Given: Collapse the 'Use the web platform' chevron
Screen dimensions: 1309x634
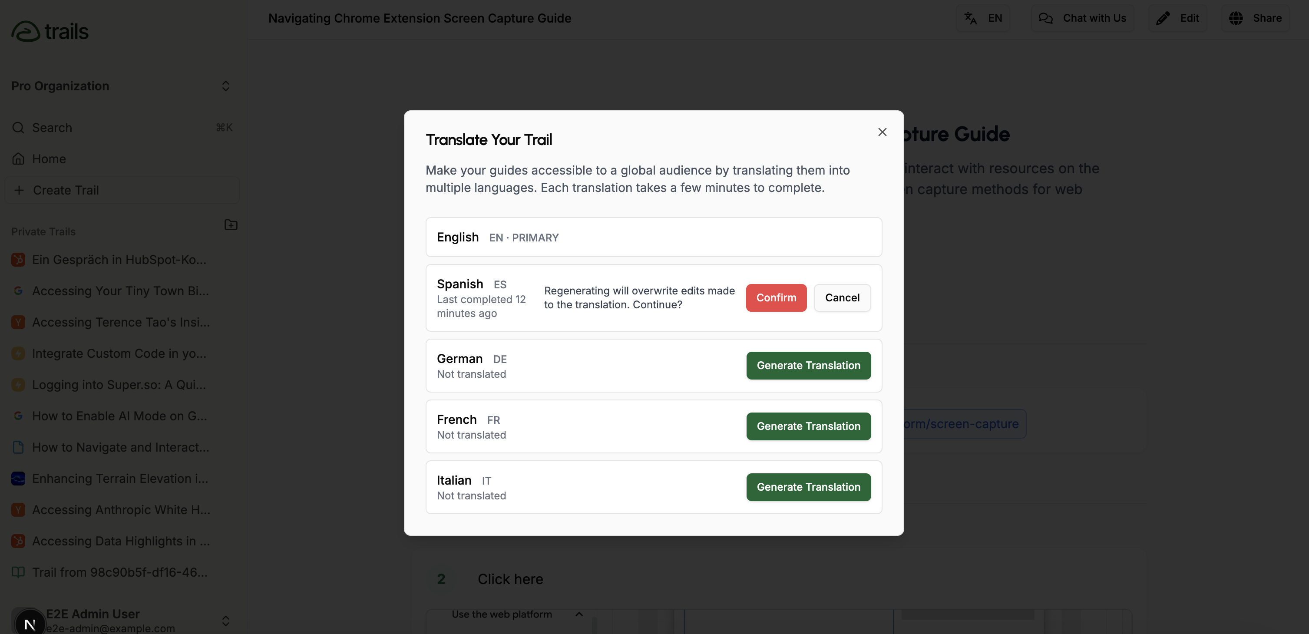Looking at the screenshot, I should [579, 614].
